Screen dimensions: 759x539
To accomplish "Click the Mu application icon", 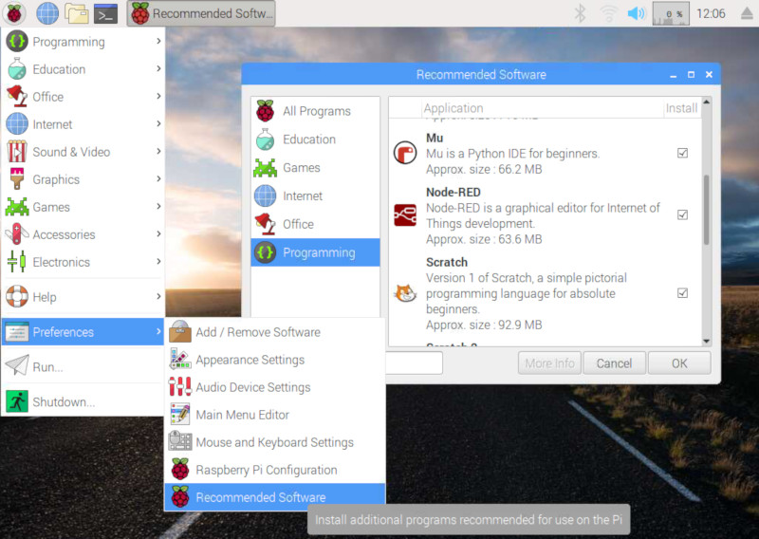I will (405, 153).
